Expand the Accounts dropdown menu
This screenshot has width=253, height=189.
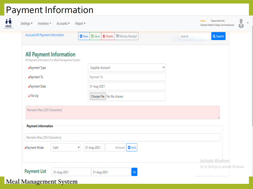(x=63, y=24)
